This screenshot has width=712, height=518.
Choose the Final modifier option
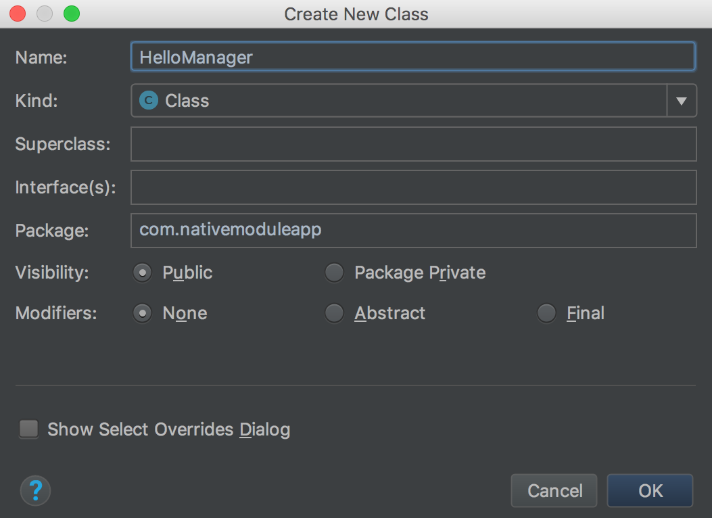point(546,313)
